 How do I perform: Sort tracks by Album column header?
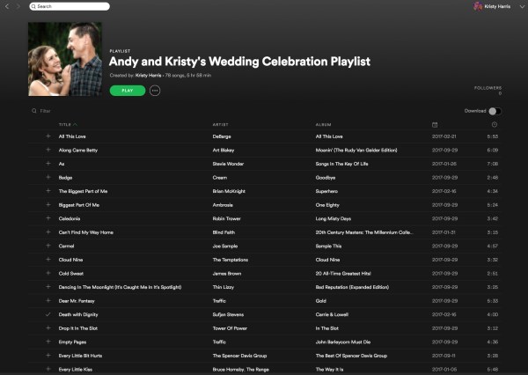pyautogui.click(x=324, y=124)
